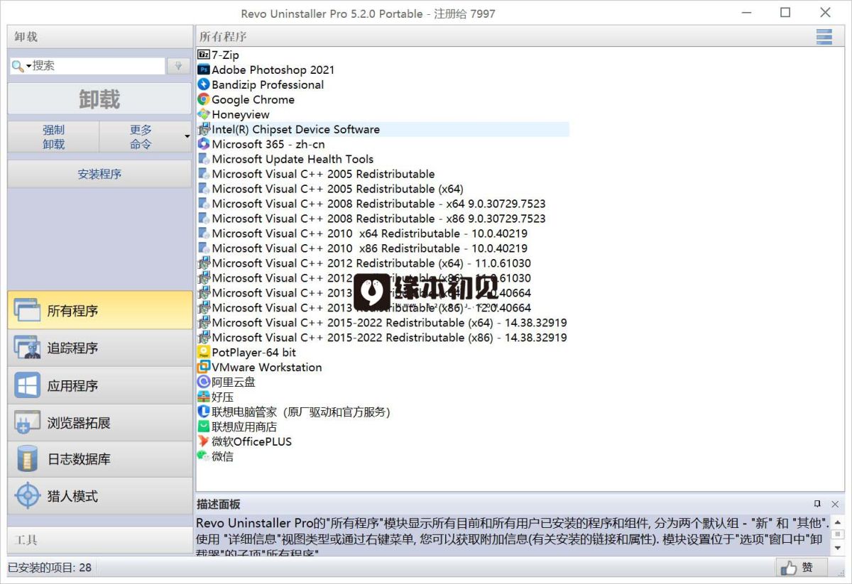The height and width of the screenshot is (584, 852).
Task: Switch to the 所有程序 module
Action: coord(99,310)
